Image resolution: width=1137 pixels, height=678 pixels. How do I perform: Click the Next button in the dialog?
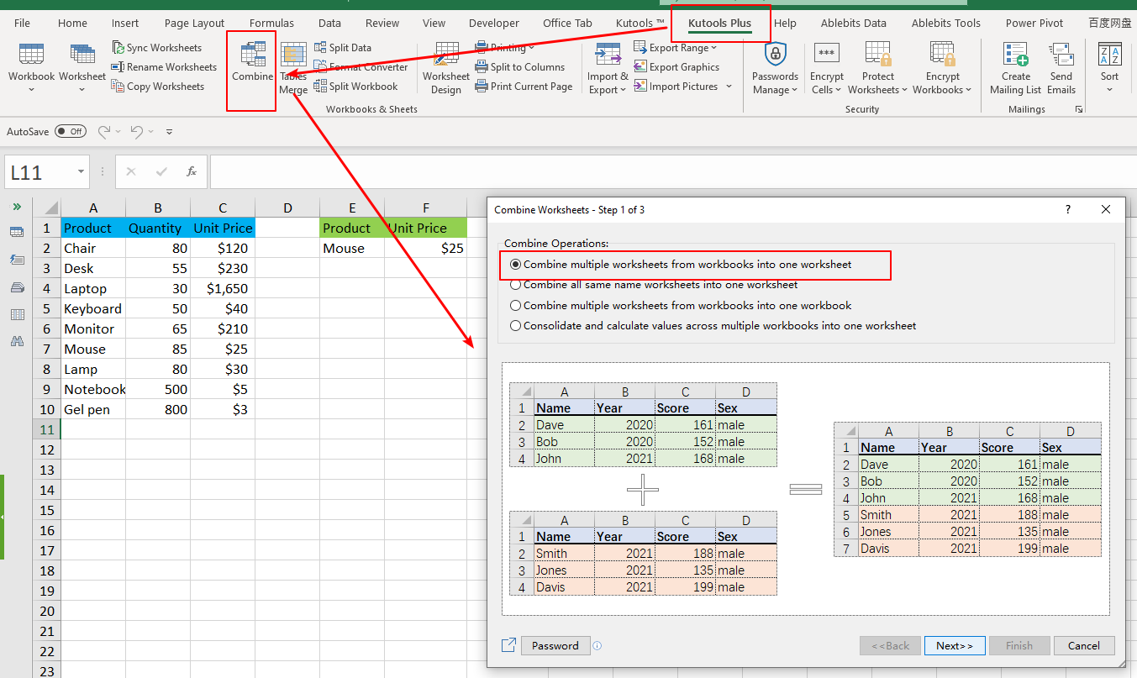[954, 645]
